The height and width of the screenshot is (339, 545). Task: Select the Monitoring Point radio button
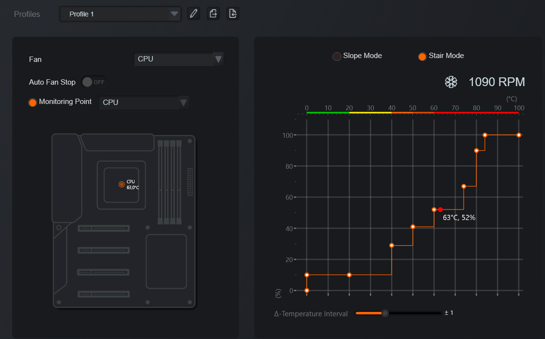point(33,103)
